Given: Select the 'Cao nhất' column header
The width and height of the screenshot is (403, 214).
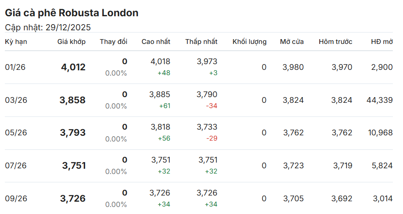Looking at the screenshot, I should point(156,42).
